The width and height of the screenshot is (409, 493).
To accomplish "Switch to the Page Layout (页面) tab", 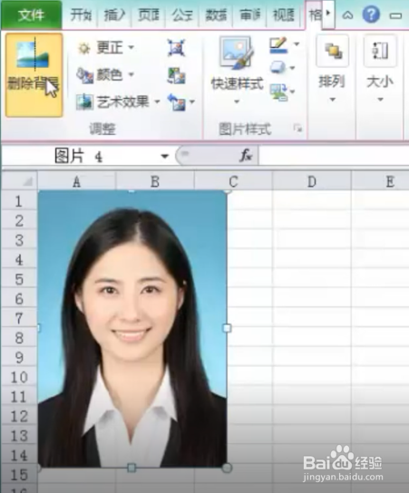I will (149, 15).
